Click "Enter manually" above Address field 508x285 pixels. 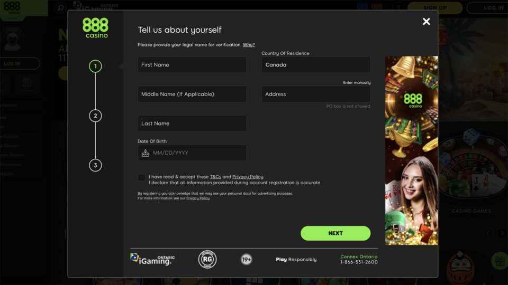click(357, 83)
